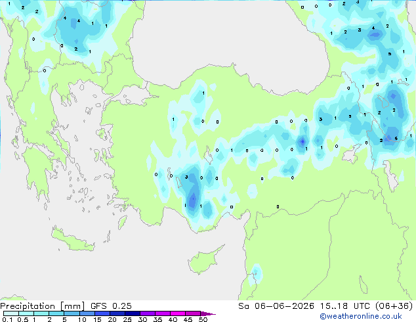Pick the legend swatch between 5 and 10
Viewport: 416px width, 322px height.
click(72, 313)
